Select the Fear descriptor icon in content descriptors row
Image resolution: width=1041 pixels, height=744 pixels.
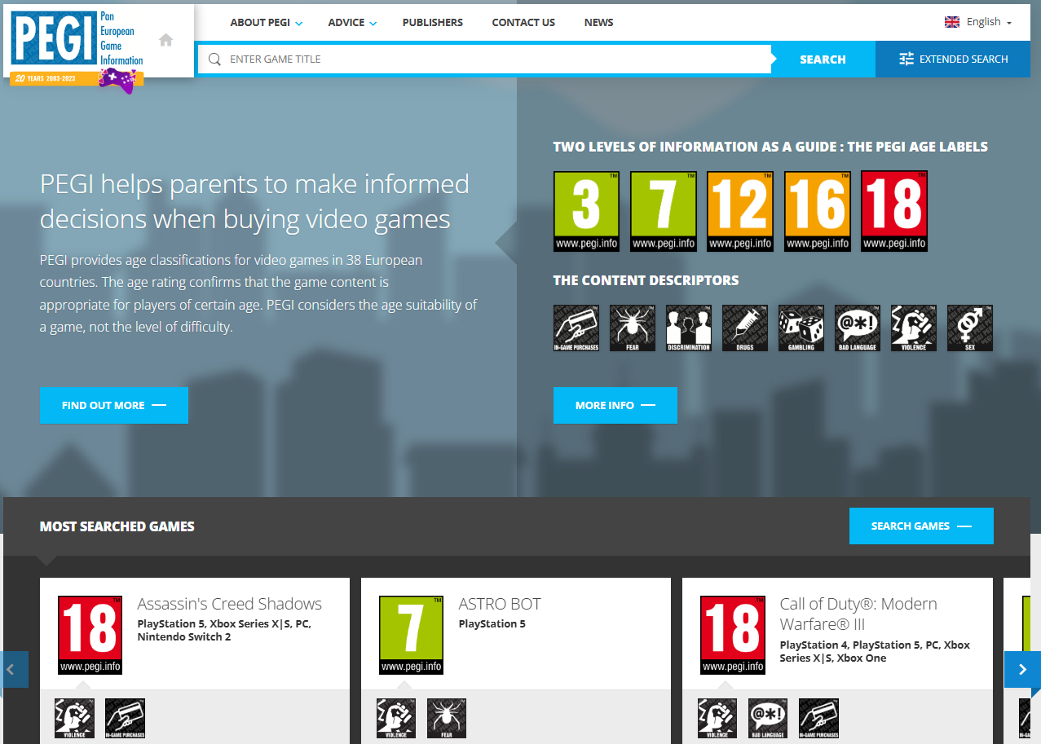pos(633,328)
